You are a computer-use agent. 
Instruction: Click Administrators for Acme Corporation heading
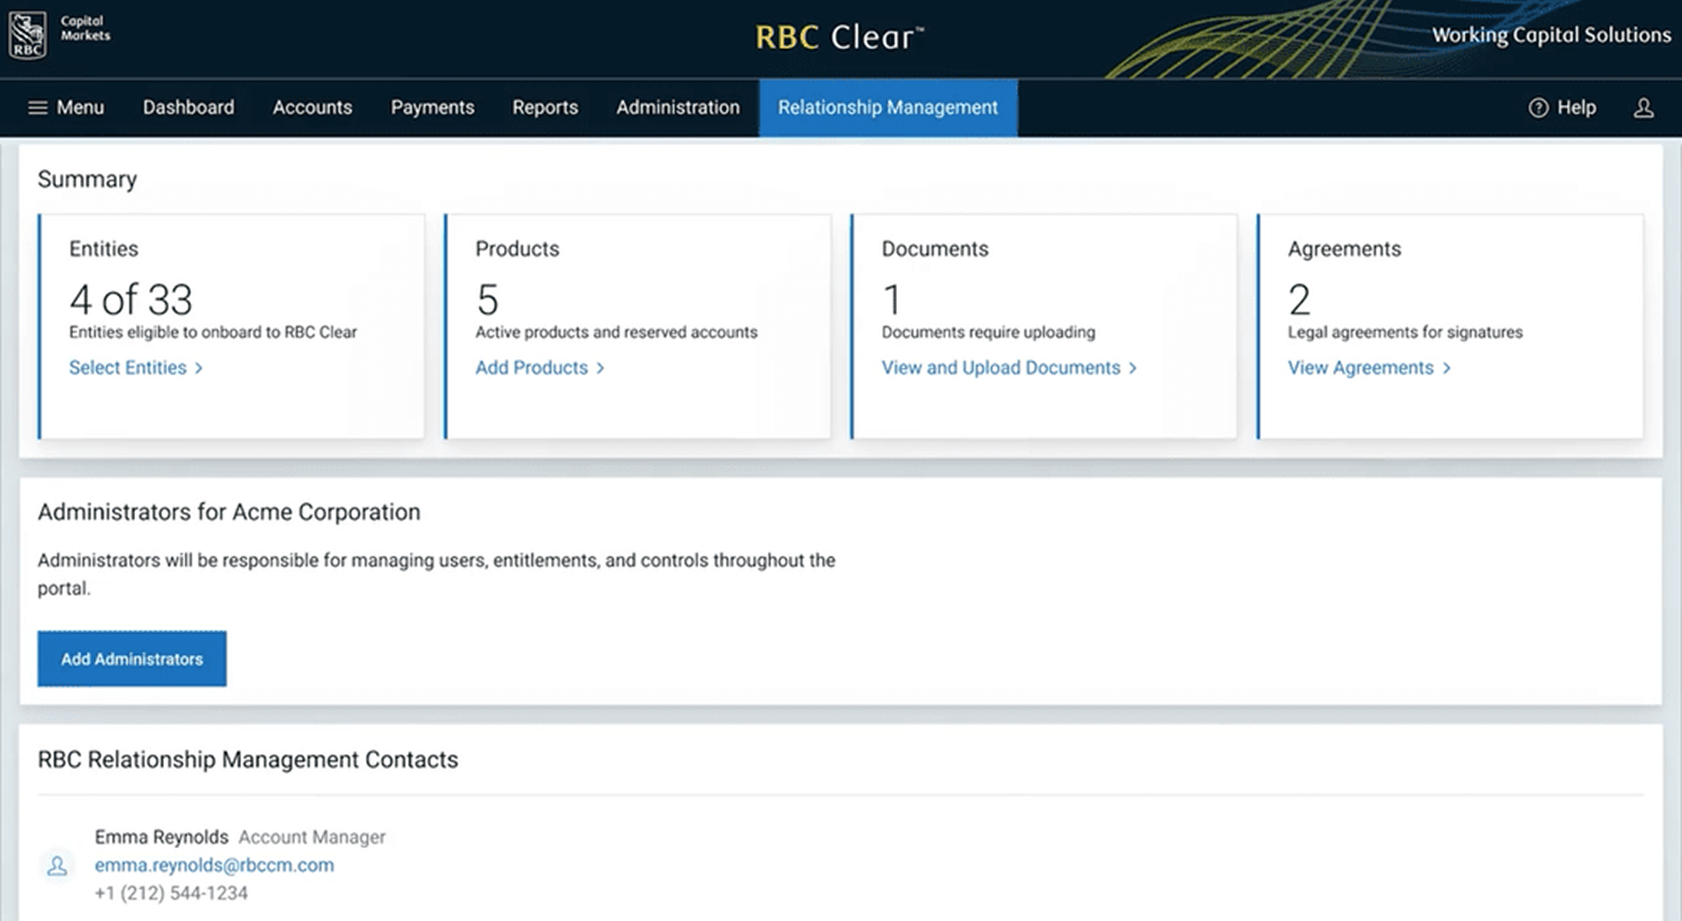coord(229,512)
